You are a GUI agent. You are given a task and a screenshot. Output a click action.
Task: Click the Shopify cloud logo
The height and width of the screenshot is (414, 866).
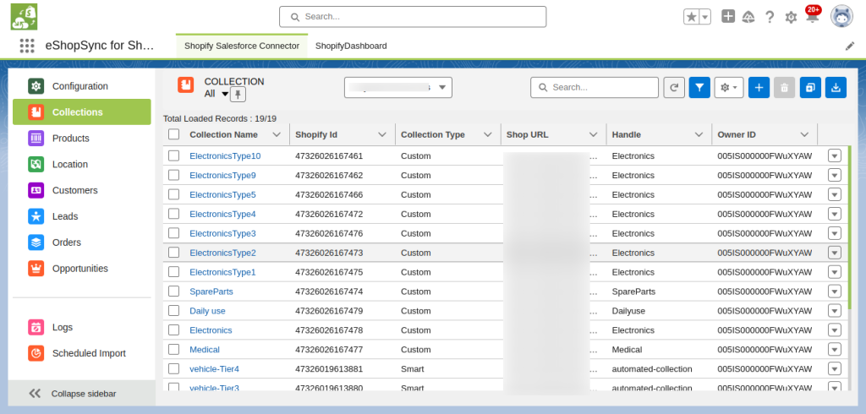click(x=24, y=17)
